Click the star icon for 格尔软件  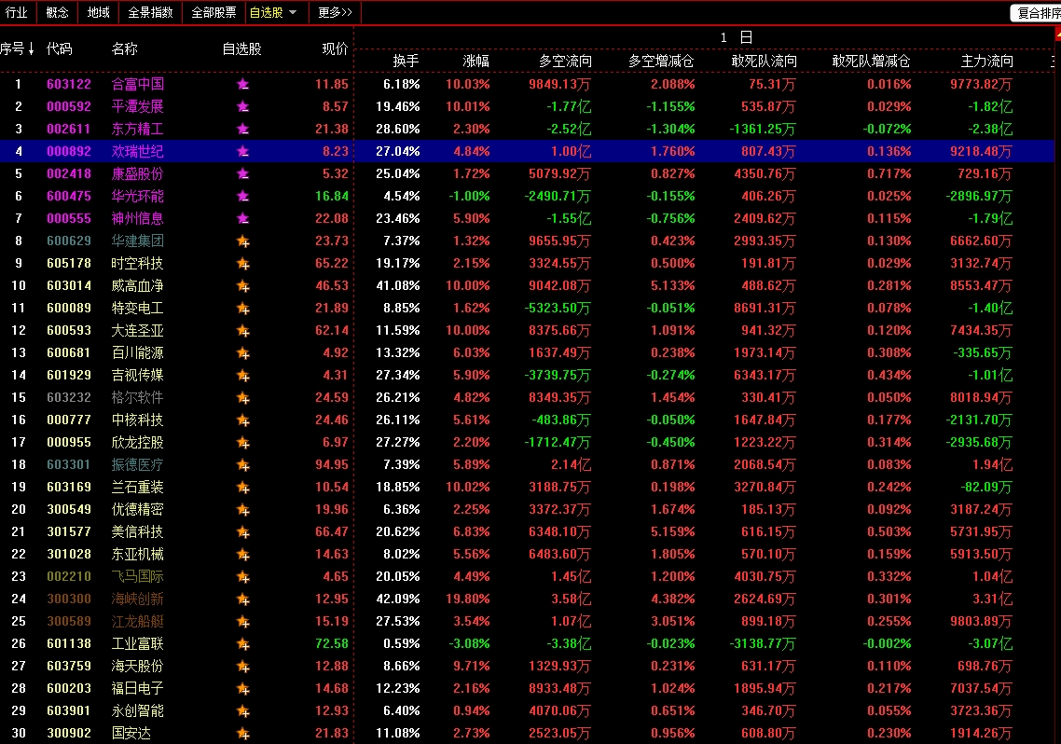(x=242, y=398)
